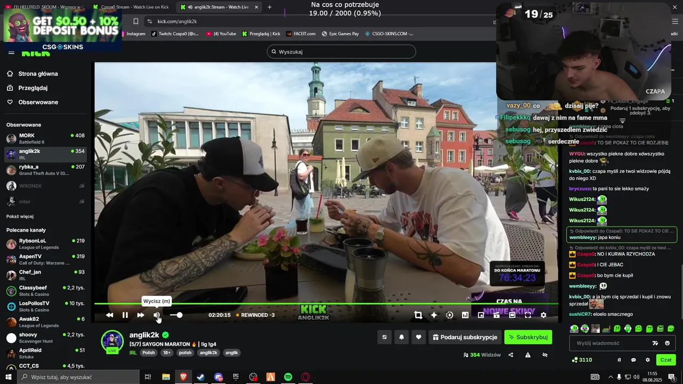The width and height of the screenshot is (683, 384).
Task: Open 7TV emote menu in chat input
Action: (x=655, y=343)
